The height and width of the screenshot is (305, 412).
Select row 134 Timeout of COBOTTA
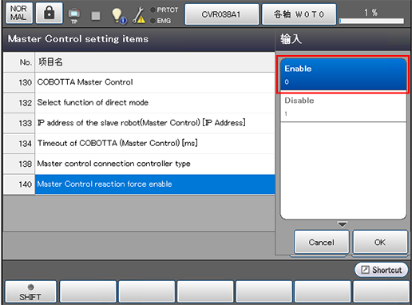pyautogui.click(x=139, y=144)
